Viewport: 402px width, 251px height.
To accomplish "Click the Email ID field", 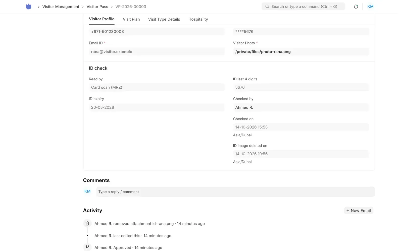I will click(x=157, y=52).
